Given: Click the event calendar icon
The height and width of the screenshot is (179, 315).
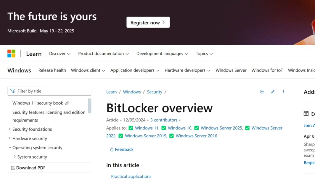Looking at the screenshot, I should 306,114.
